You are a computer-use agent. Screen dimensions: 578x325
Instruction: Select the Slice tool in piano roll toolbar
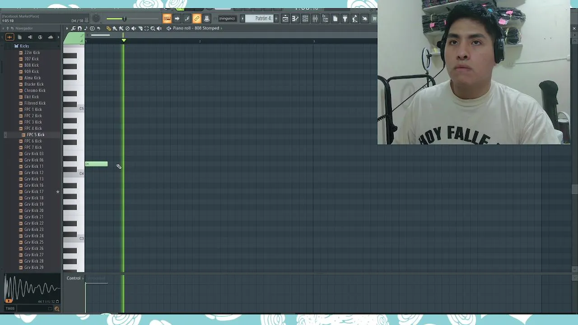click(140, 28)
